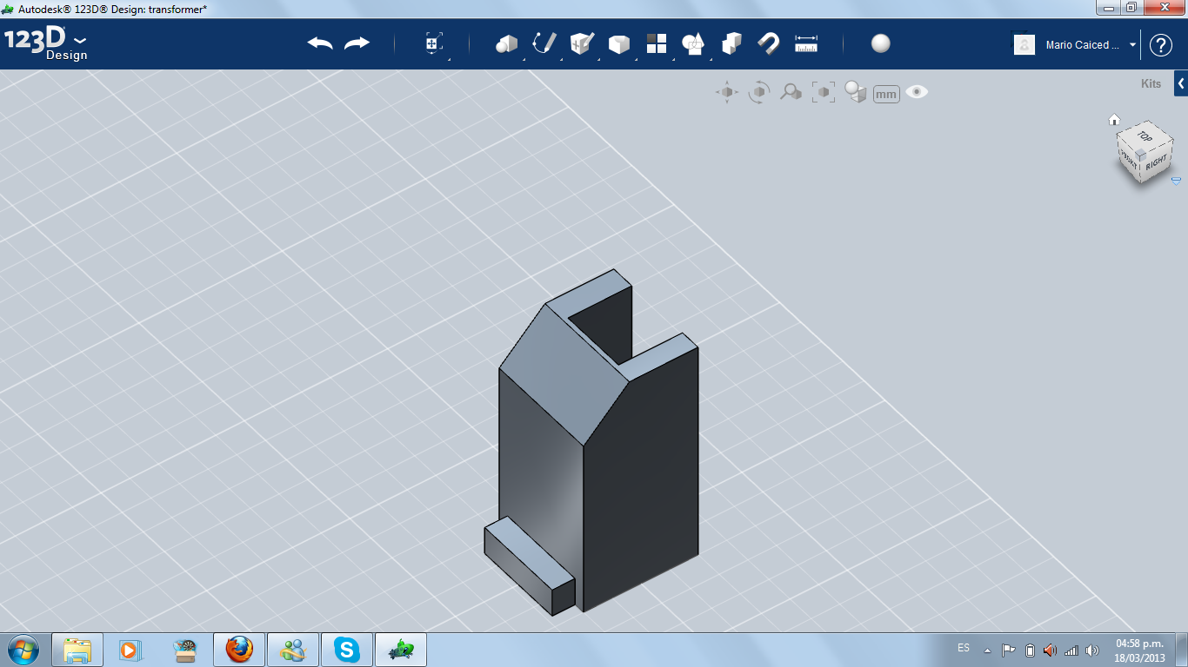Click the Home view icon

point(1114,120)
